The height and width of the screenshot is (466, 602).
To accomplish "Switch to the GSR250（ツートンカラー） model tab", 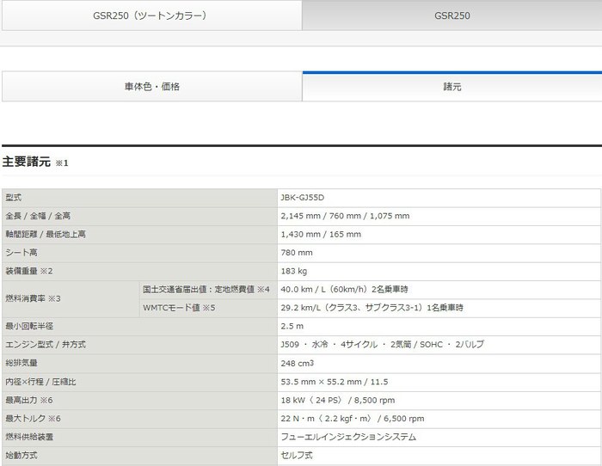I will 150,15.
